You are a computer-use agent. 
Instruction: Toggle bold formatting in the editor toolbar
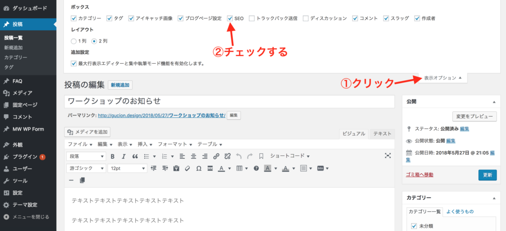click(x=112, y=156)
